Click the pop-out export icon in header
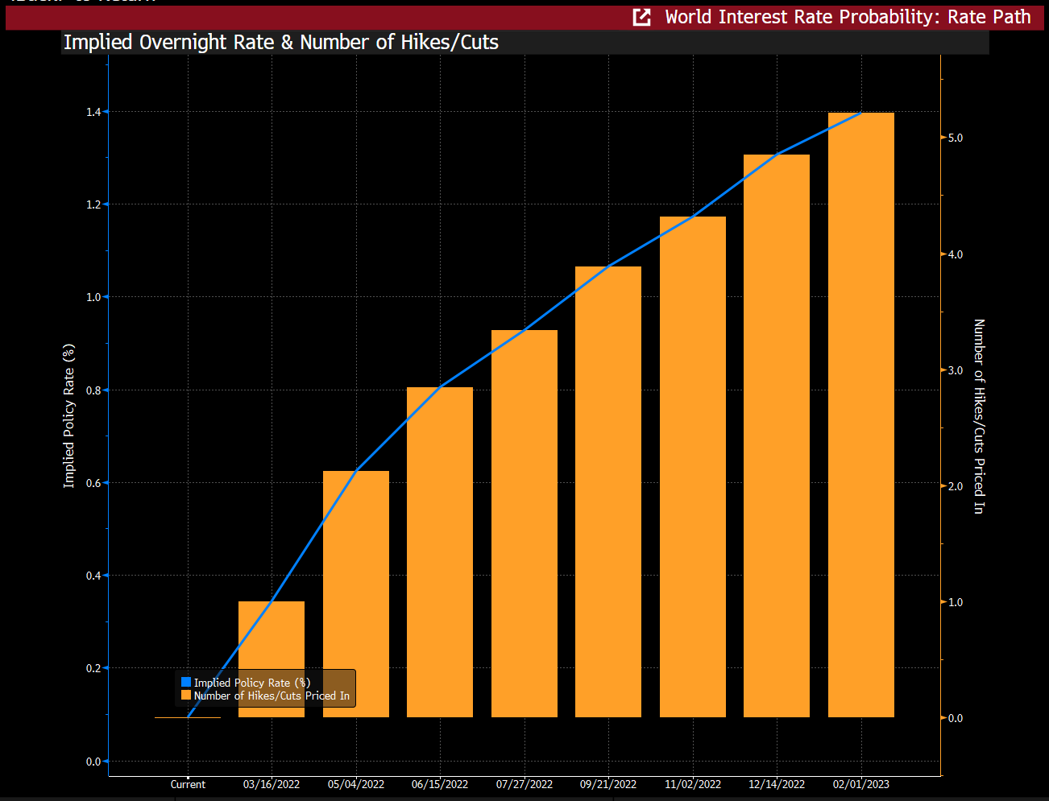This screenshot has width=1049, height=801. tap(641, 17)
